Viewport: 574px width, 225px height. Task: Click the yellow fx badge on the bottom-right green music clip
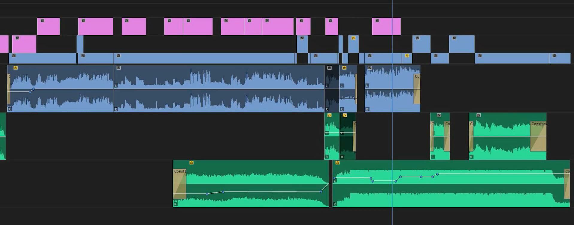click(337, 163)
